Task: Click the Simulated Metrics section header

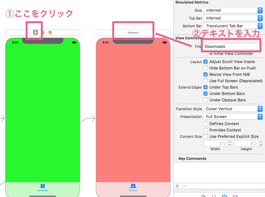Action: tap(192, 2)
